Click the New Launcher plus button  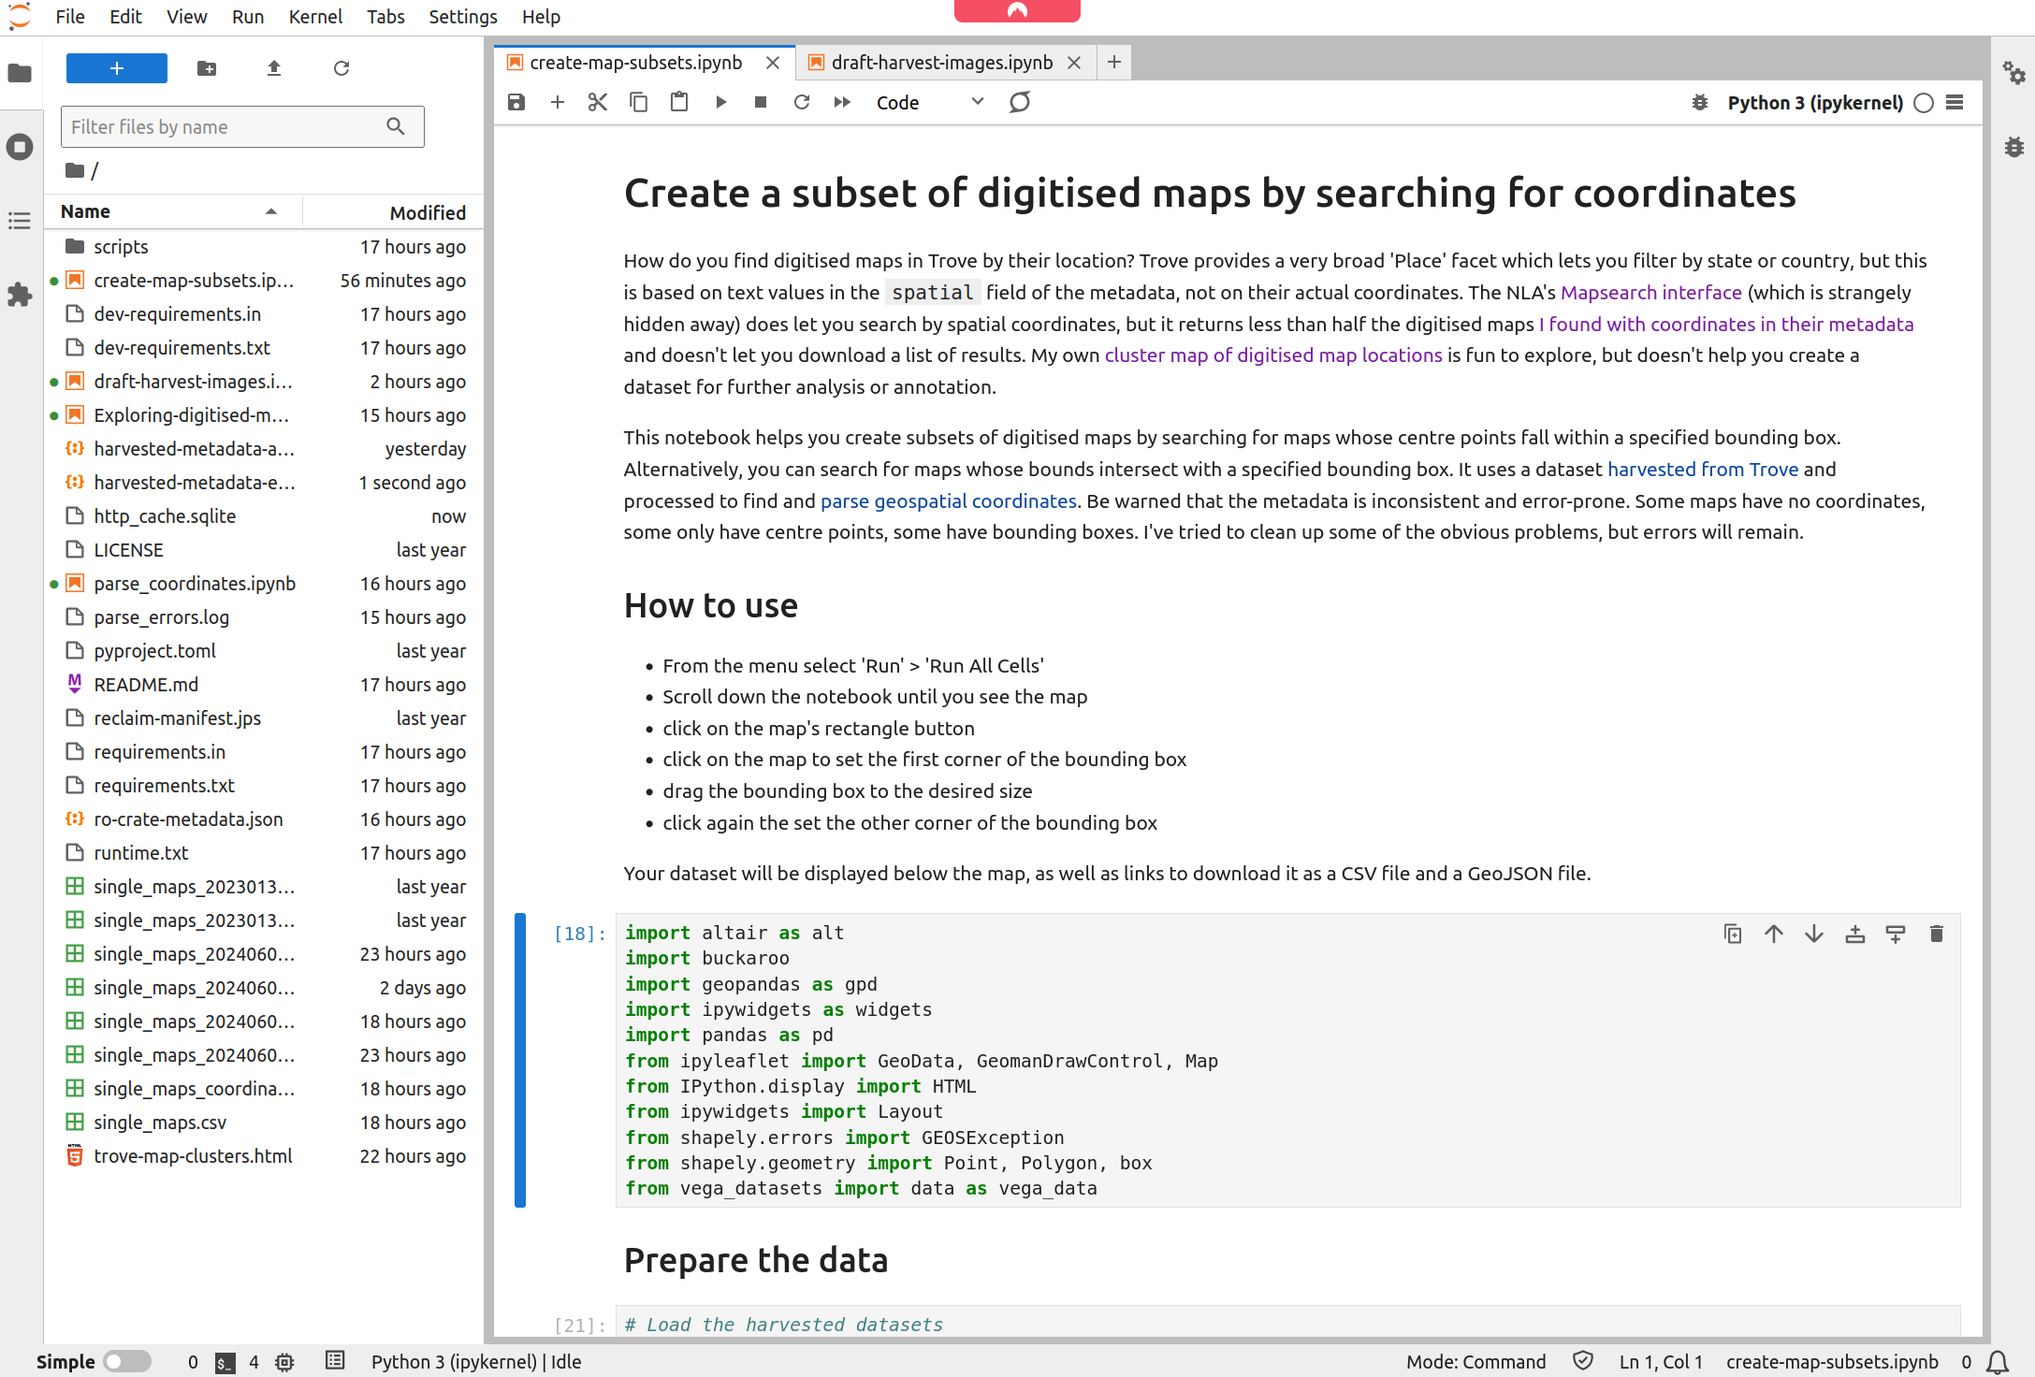(x=117, y=68)
